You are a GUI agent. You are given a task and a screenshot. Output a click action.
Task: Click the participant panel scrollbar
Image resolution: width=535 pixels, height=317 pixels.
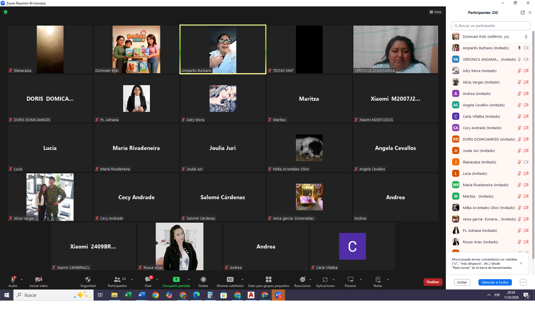click(533, 145)
